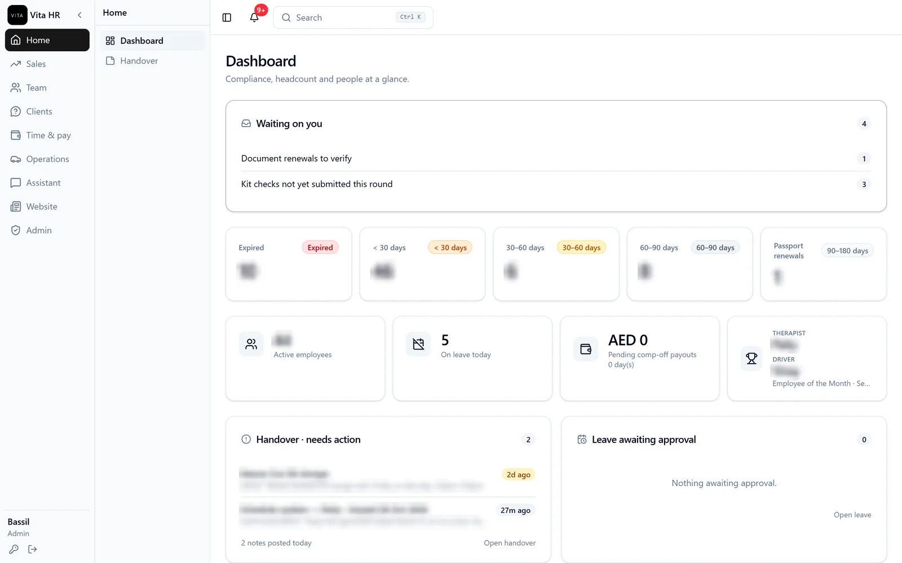This screenshot has height=563, width=902.
Task: Toggle the secondary panel layout icon
Action: [x=227, y=17]
